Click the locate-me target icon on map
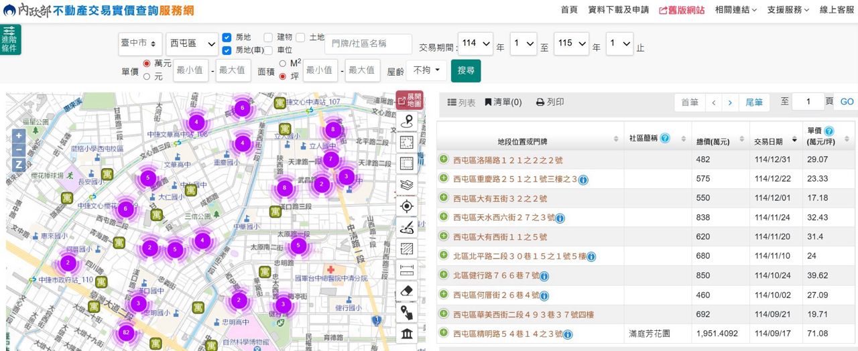Image resolution: width=858 pixels, height=351 pixels. coord(406,206)
